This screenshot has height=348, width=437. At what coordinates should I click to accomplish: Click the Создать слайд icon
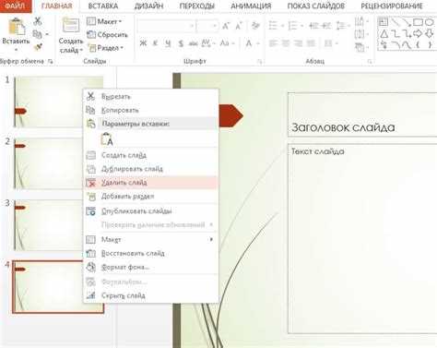click(x=71, y=25)
